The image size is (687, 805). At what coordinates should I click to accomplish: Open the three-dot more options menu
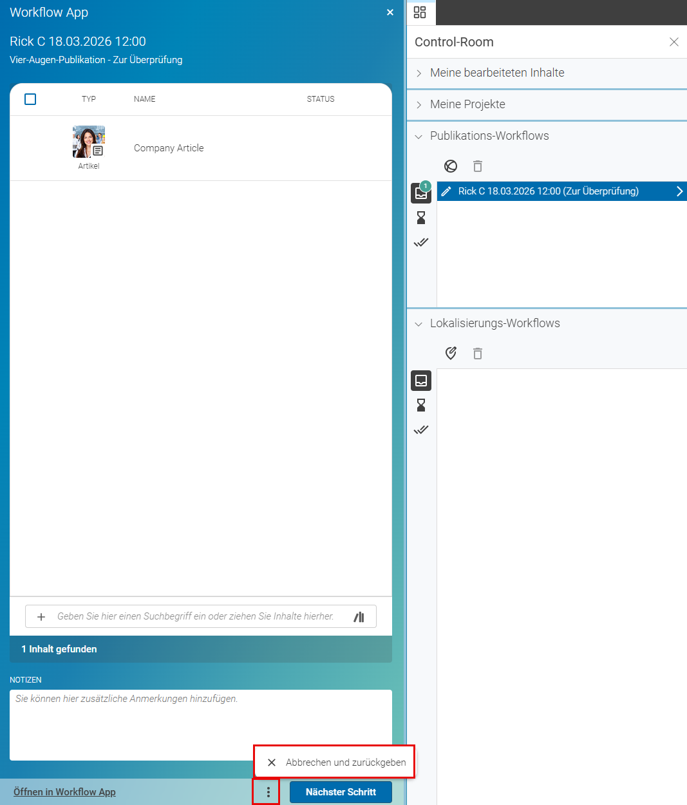pyautogui.click(x=268, y=792)
